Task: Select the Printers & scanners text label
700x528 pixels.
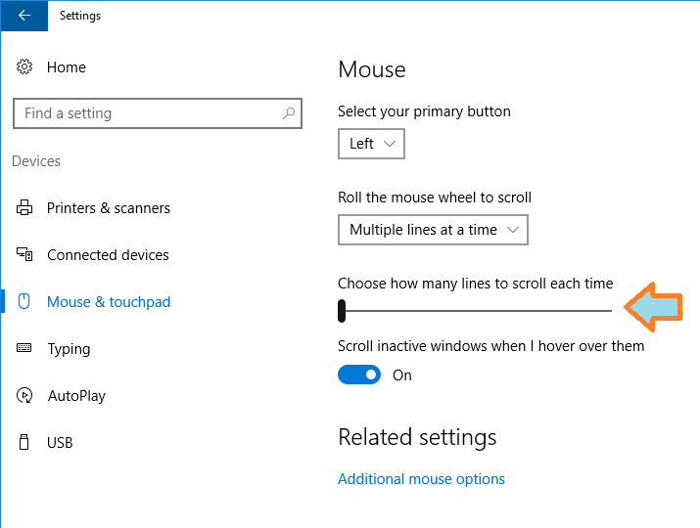Action: (109, 208)
